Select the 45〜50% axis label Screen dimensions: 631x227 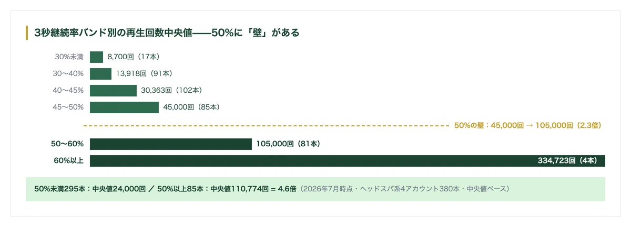pyautogui.click(x=68, y=107)
